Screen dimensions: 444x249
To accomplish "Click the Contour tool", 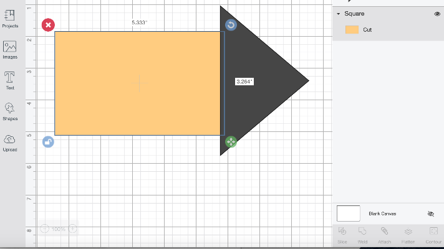I will click(433, 235).
